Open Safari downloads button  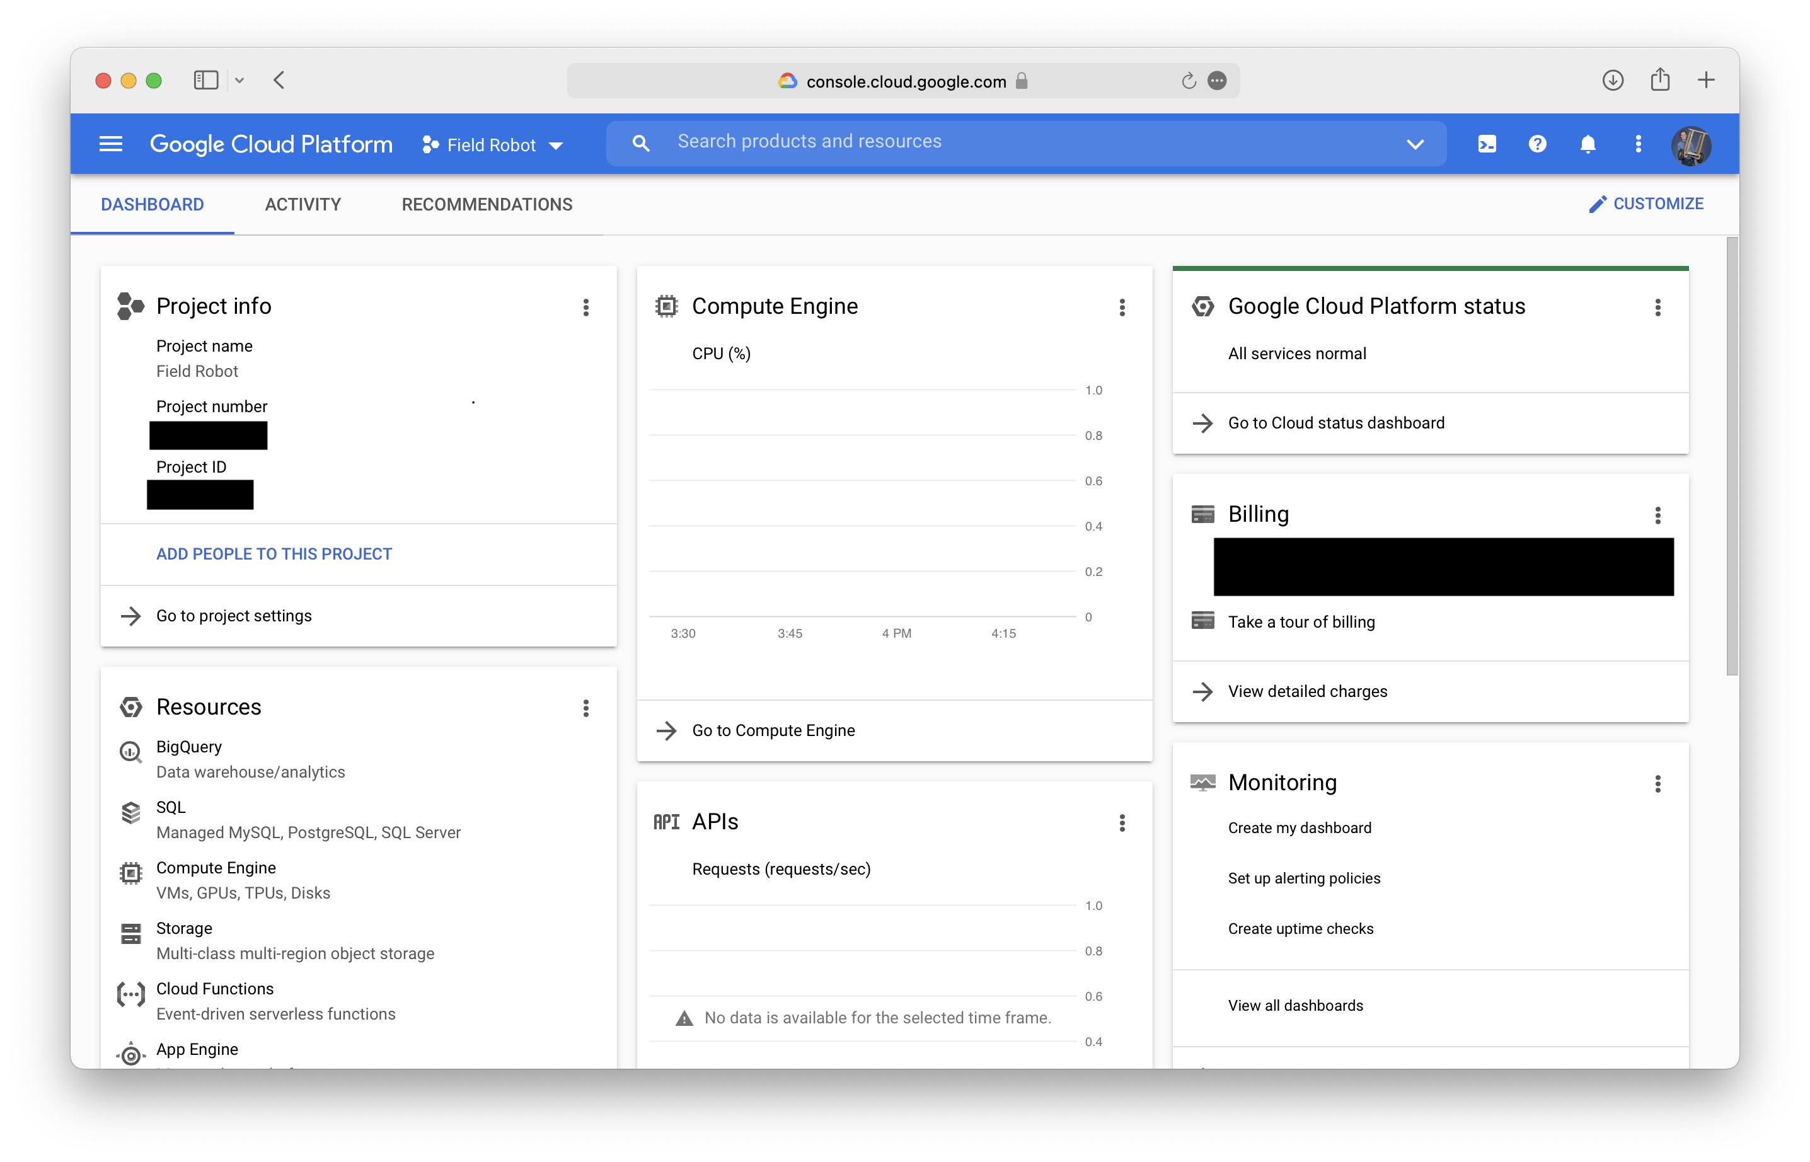point(1612,80)
